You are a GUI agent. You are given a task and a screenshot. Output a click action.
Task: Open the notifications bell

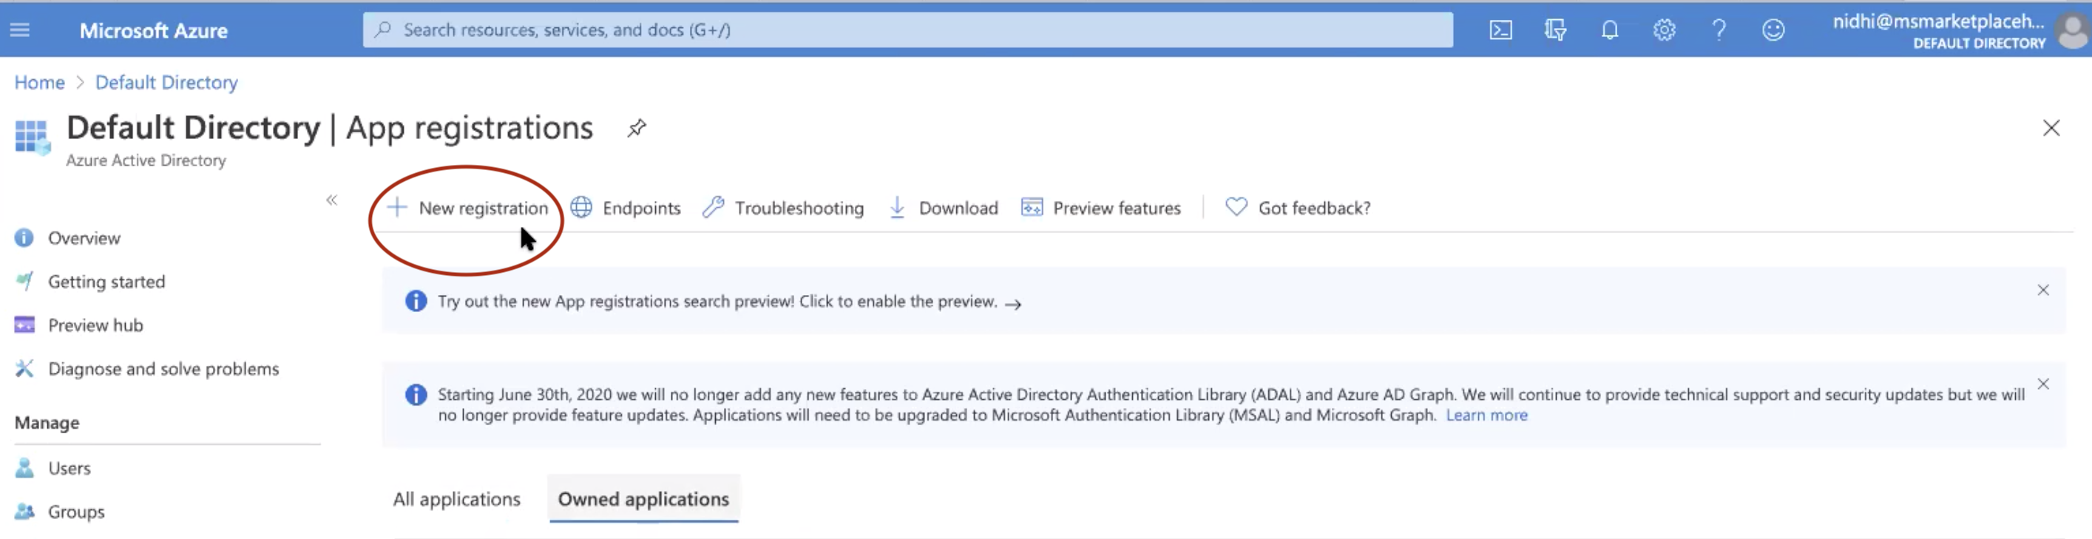point(1609,30)
